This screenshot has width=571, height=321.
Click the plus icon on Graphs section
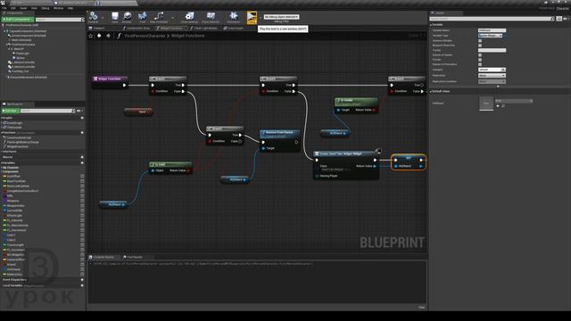pos(82,118)
